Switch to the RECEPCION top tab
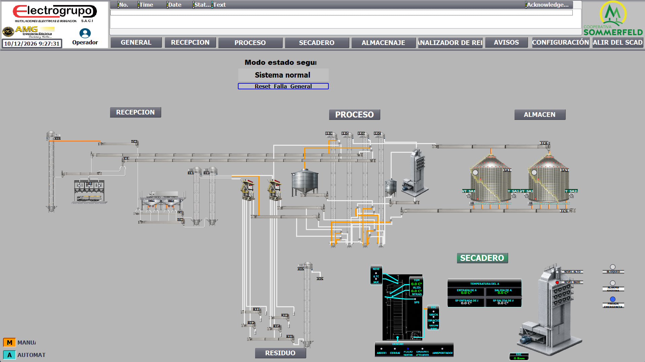645x362 pixels. [190, 43]
